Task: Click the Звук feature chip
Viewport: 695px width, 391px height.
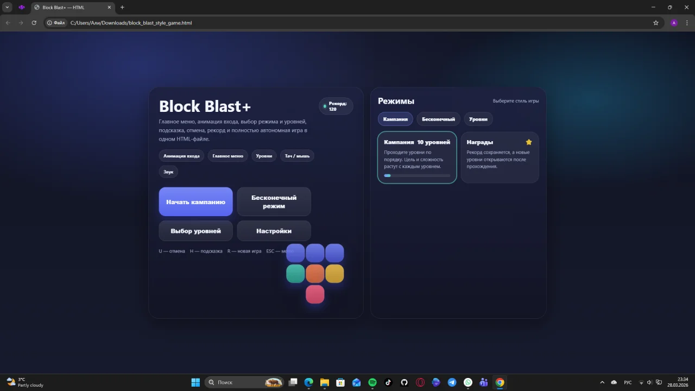Action: 168,172
